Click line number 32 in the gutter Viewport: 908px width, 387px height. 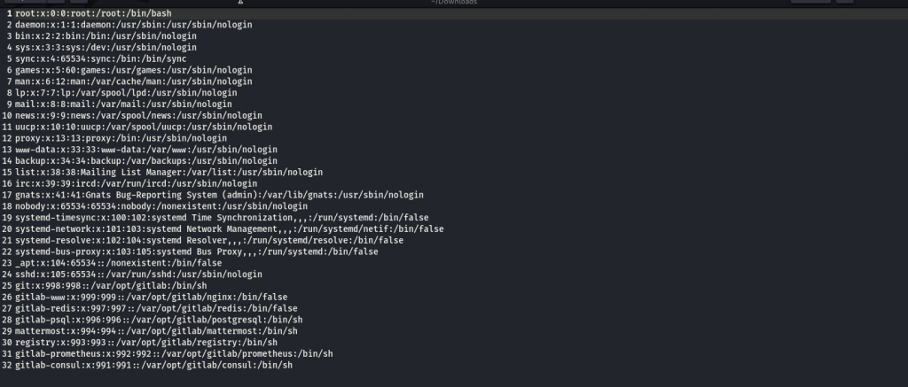point(7,365)
